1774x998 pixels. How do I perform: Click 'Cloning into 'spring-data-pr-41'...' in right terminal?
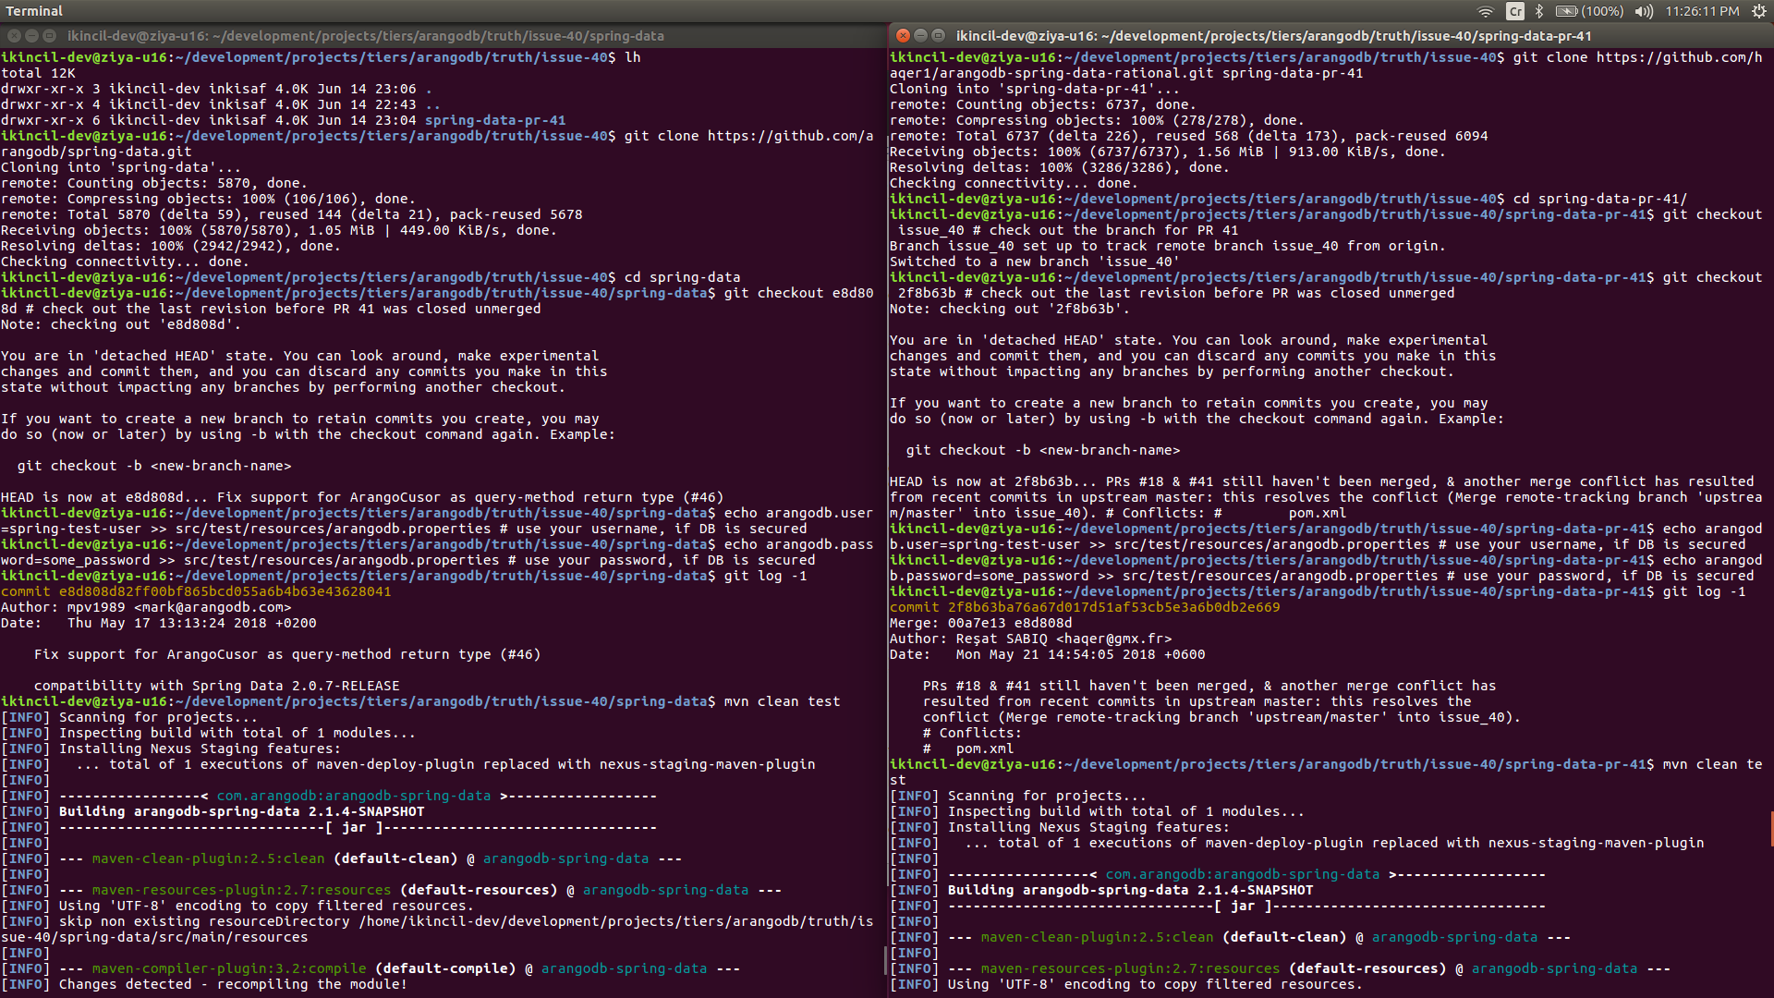point(1035,89)
